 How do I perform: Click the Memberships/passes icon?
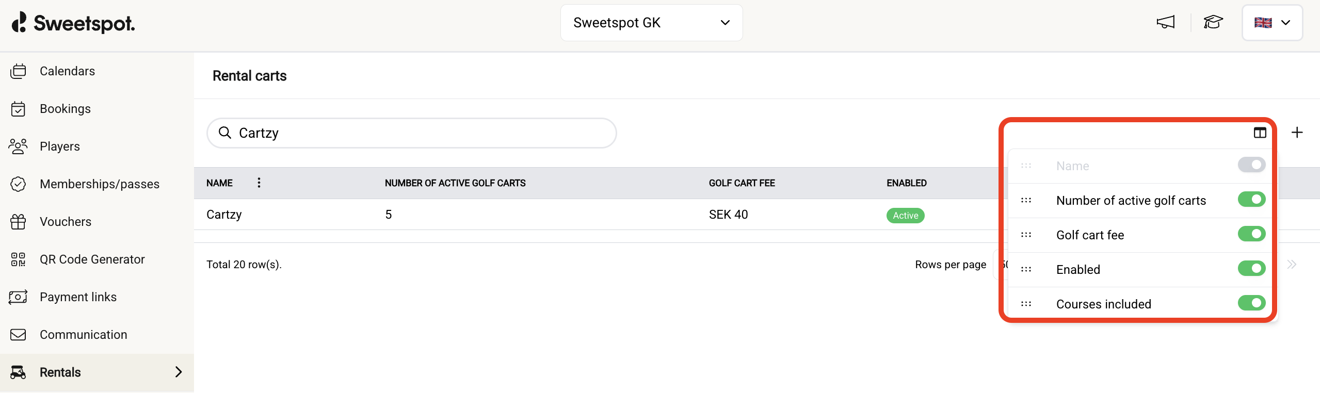18,184
